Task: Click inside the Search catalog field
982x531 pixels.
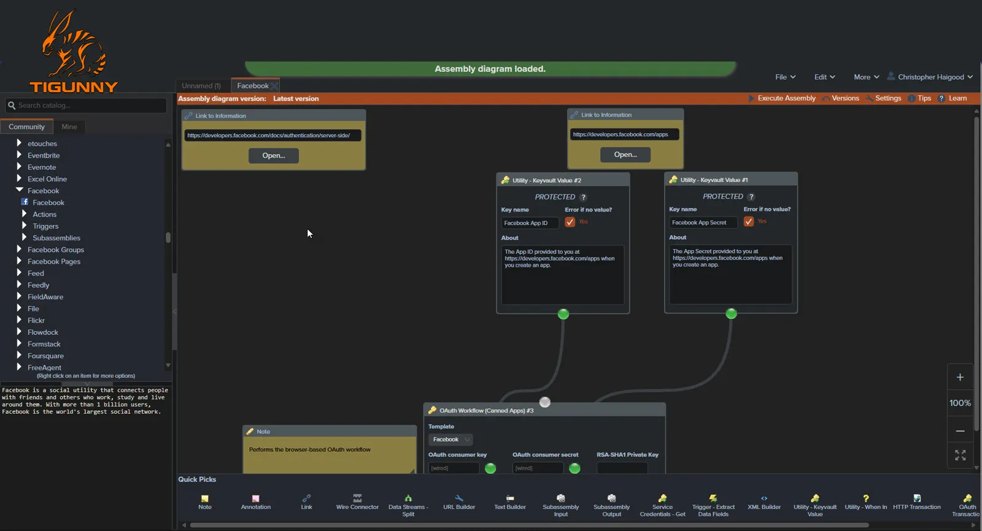Action: click(86, 105)
